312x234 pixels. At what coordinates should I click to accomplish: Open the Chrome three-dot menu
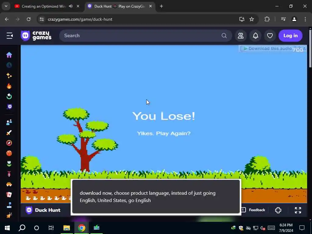[x=305, y=19]
